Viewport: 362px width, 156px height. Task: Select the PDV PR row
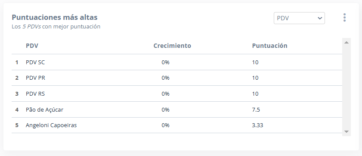(x=177, y=78)
